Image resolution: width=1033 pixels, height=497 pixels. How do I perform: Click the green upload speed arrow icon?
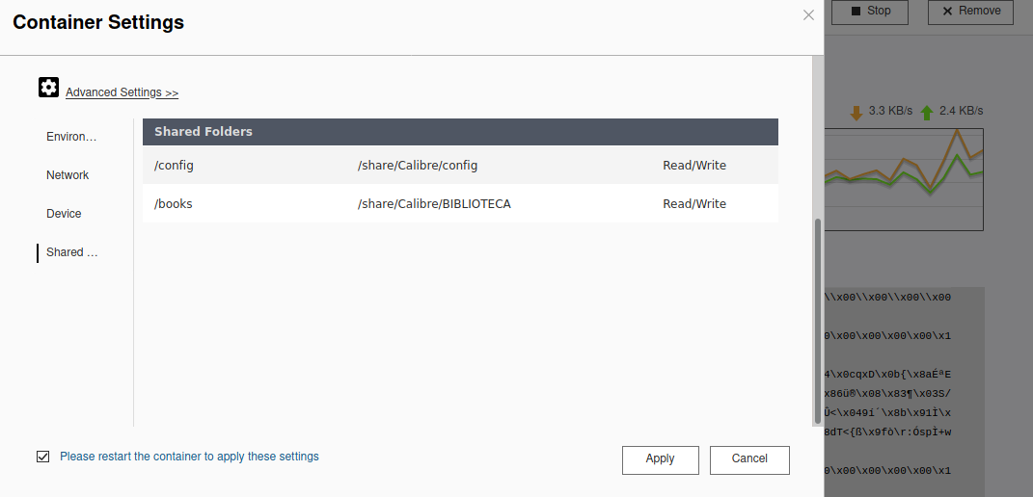pos(927,113)
